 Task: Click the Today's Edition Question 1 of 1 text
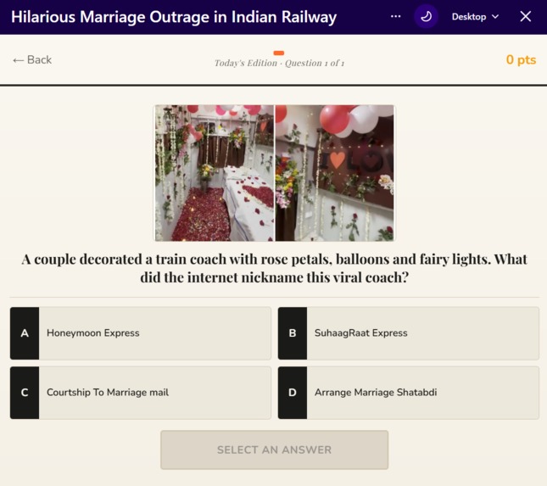point(279,63)
